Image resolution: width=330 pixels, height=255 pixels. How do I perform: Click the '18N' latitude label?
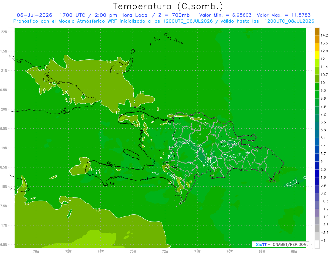tap(4, 187)
